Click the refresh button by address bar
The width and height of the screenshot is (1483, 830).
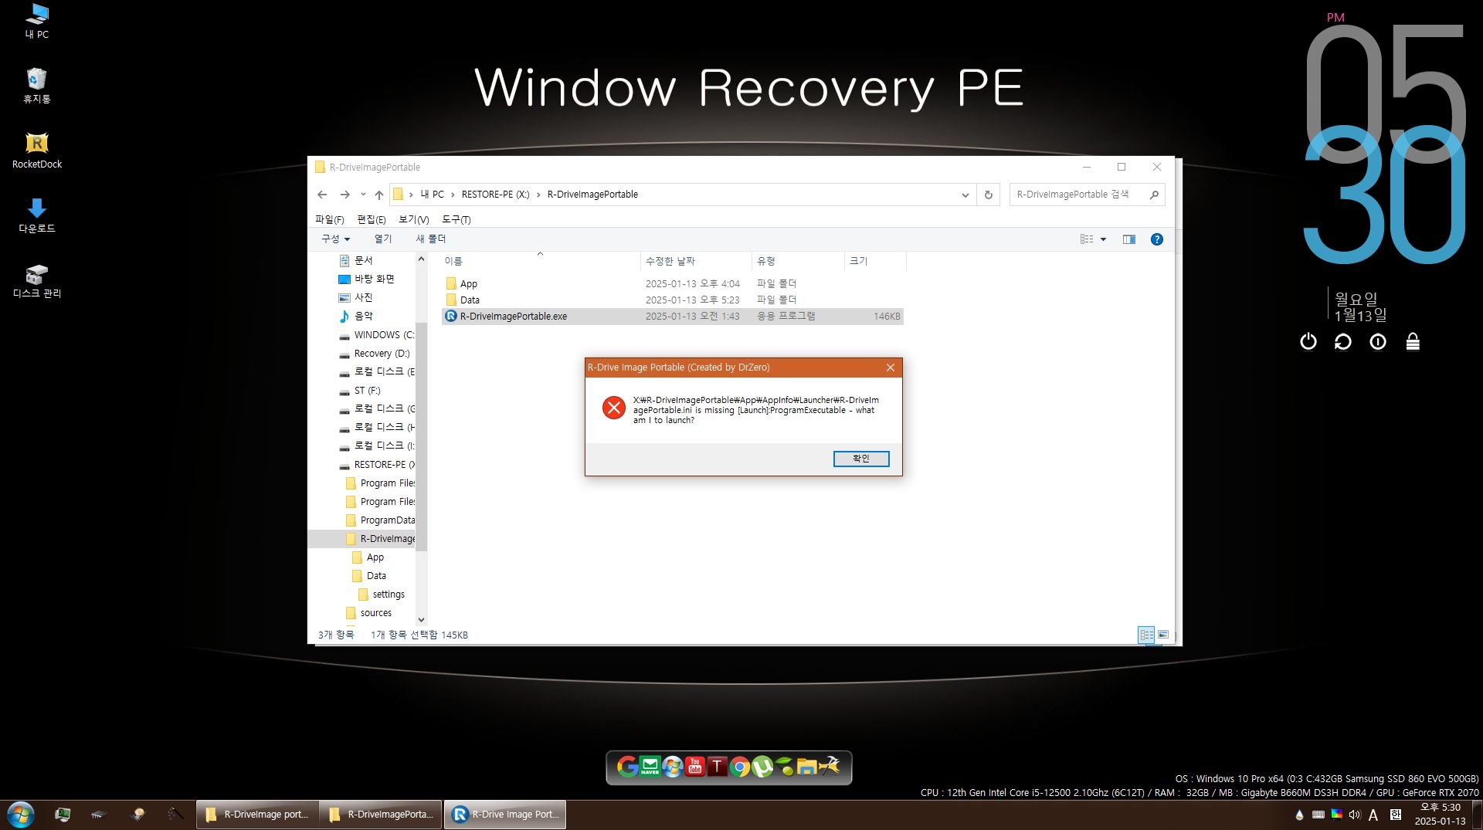point(988,195)
